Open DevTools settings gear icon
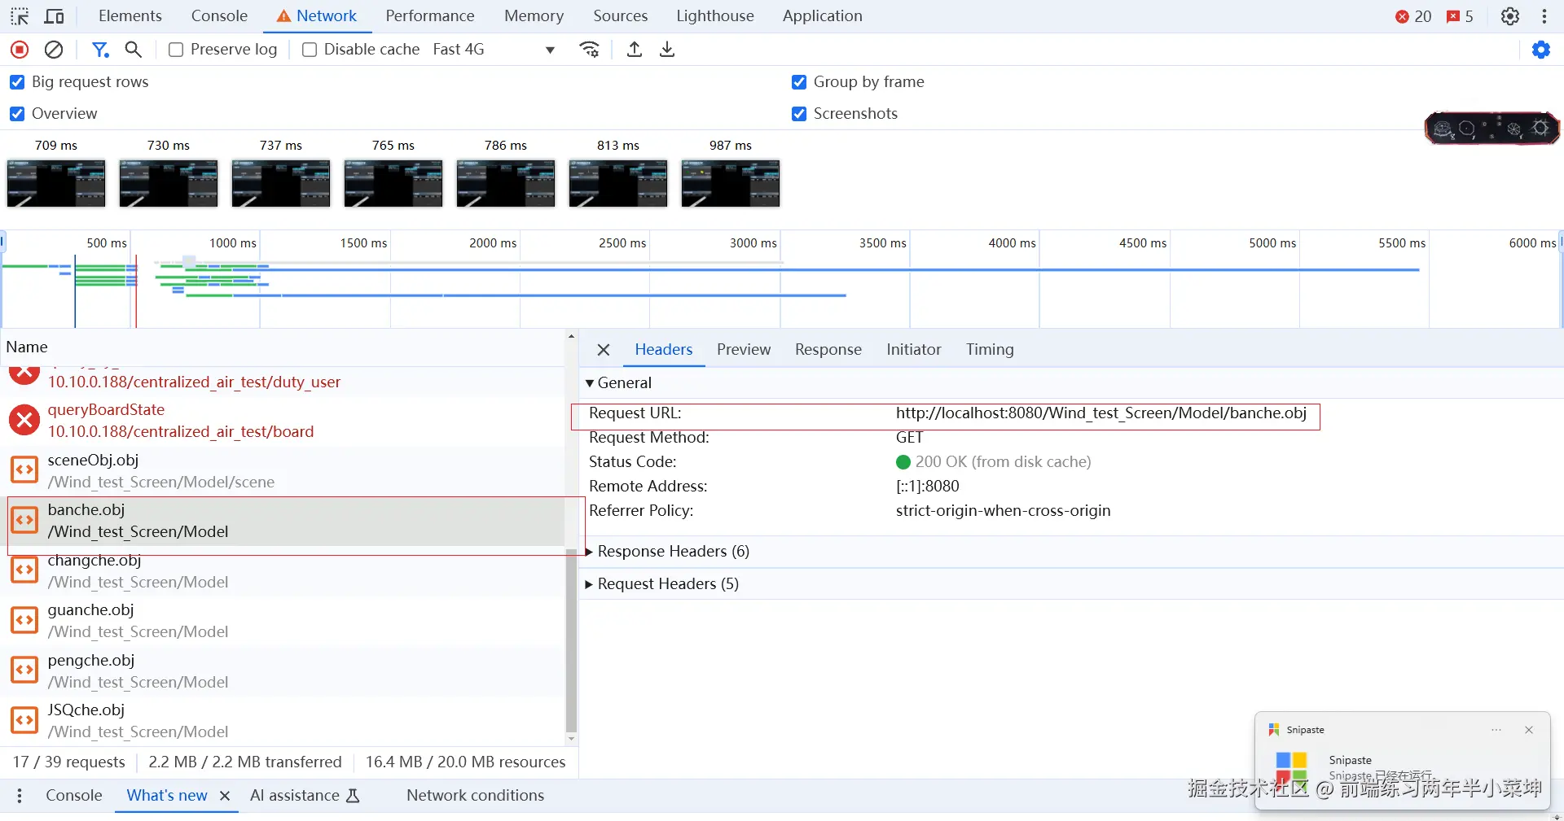This screenshot has width=1564, height=821. click(1510, 16)
